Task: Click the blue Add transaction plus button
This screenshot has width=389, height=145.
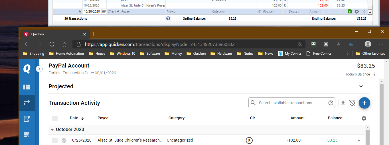Action: pos(364,103)
